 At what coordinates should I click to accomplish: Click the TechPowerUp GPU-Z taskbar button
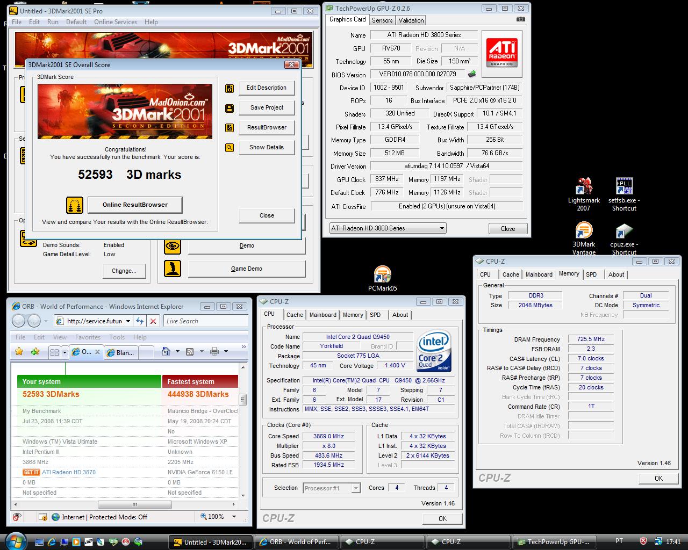pyautogui.click(x=555, y=541)
